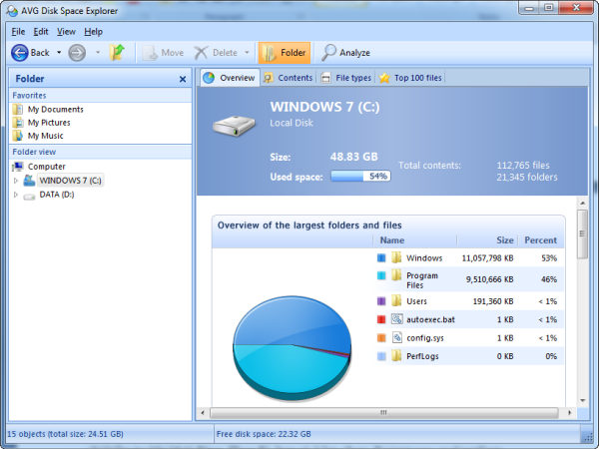Click the blue Back arrow icon

[20, 53]
